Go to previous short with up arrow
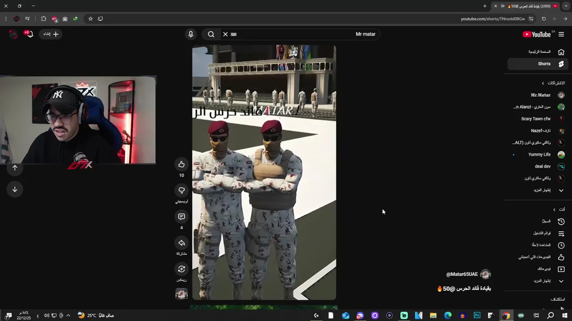The height and width of the screenshot is (321, 572). tap(15, 168)
